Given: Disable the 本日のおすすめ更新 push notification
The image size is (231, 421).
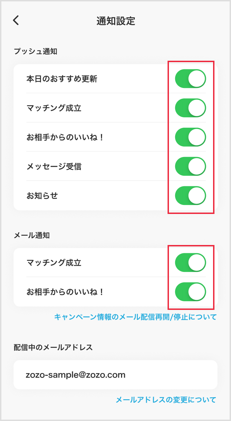Looking at the screenshot, I should click(190, 78).
